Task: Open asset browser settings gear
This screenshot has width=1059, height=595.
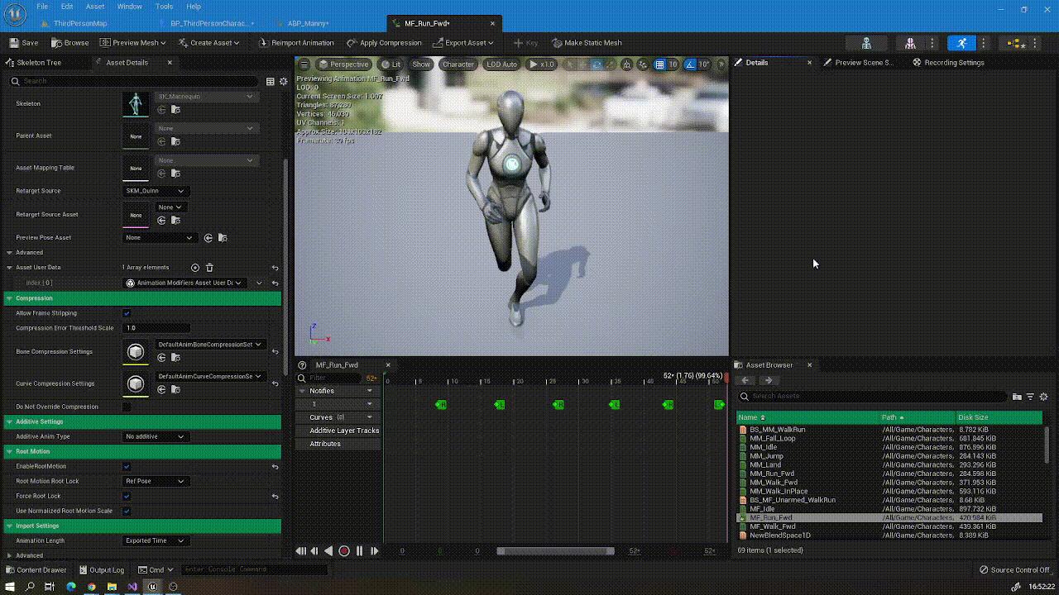Action: click(x=1043, y=397)
